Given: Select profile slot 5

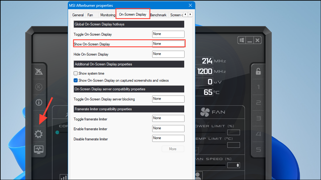Looking at the screenshot, I should pyautogui.click(x=258, y=150).
